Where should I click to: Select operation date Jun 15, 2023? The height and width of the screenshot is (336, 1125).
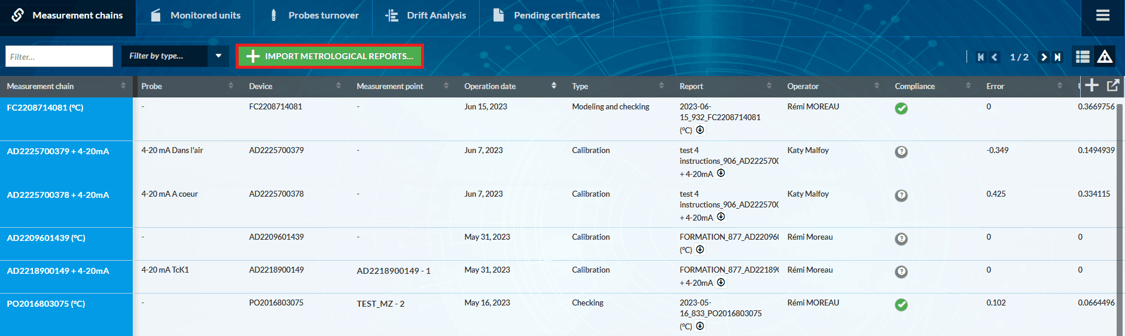[486, 106]
